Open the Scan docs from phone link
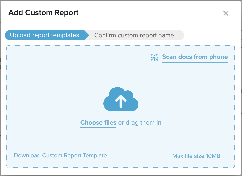 click(x=195, y=57)
